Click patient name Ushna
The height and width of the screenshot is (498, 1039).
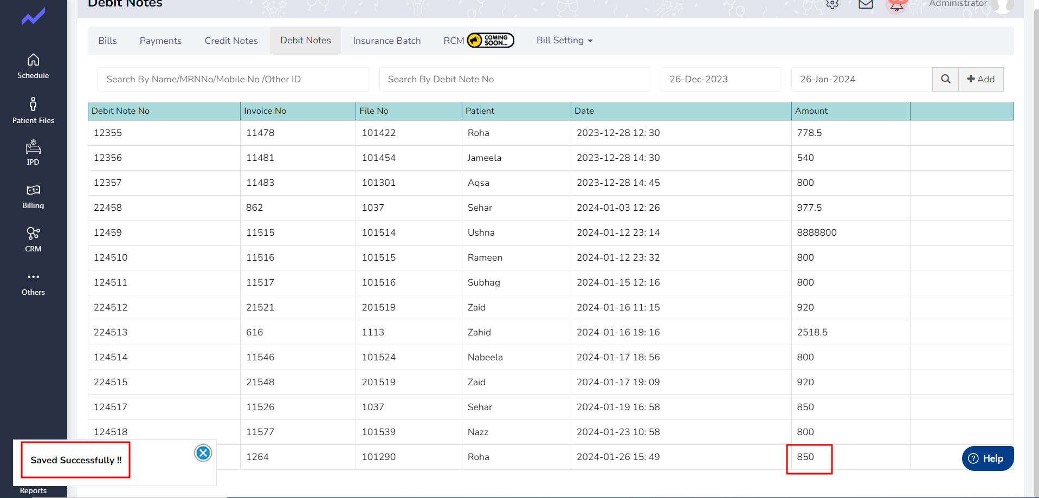(481, 232)
